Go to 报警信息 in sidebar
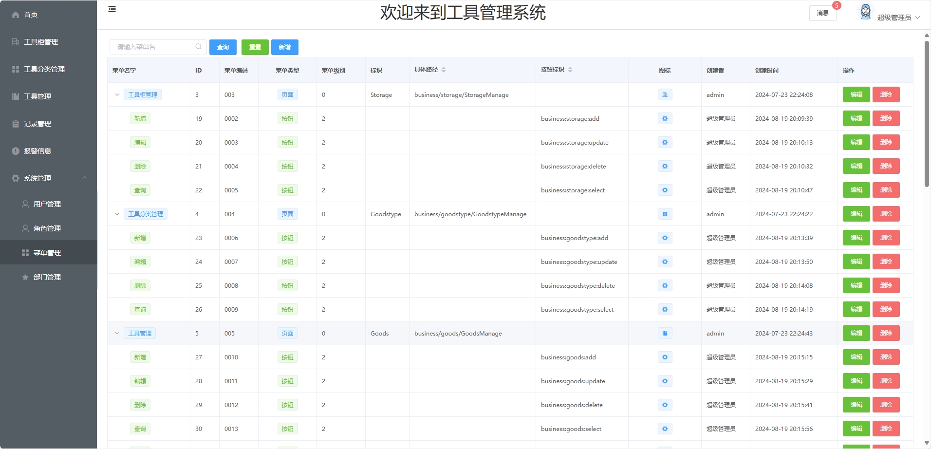This screenshot has height=449, width=931. click(37, 151)
